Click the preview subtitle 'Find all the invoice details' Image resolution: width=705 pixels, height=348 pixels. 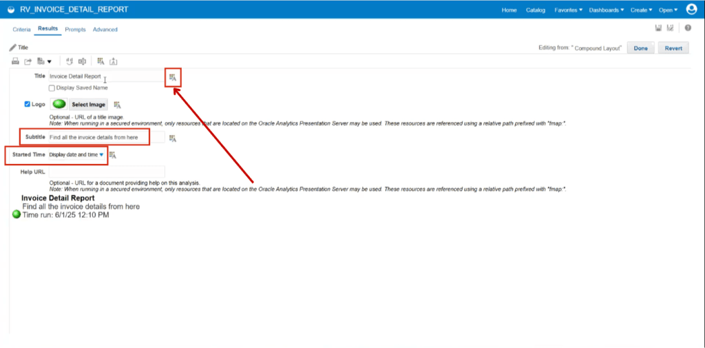tap(81, 206)
